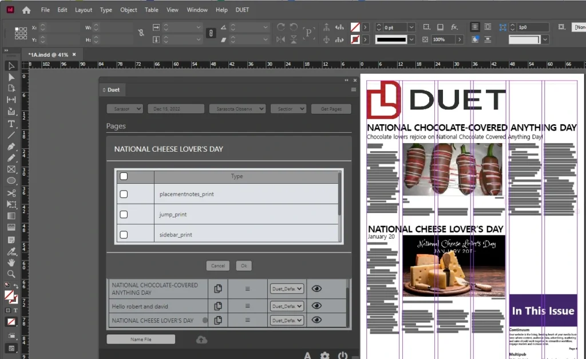586x359 pixels.
Task: Open Duet settings gear icon
Action: [324, 356]
